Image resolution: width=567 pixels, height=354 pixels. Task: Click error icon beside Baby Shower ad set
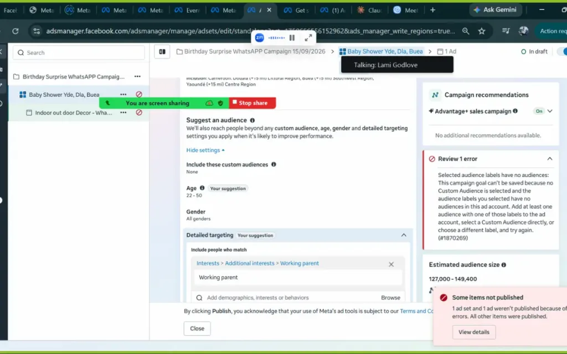point(139,94)
